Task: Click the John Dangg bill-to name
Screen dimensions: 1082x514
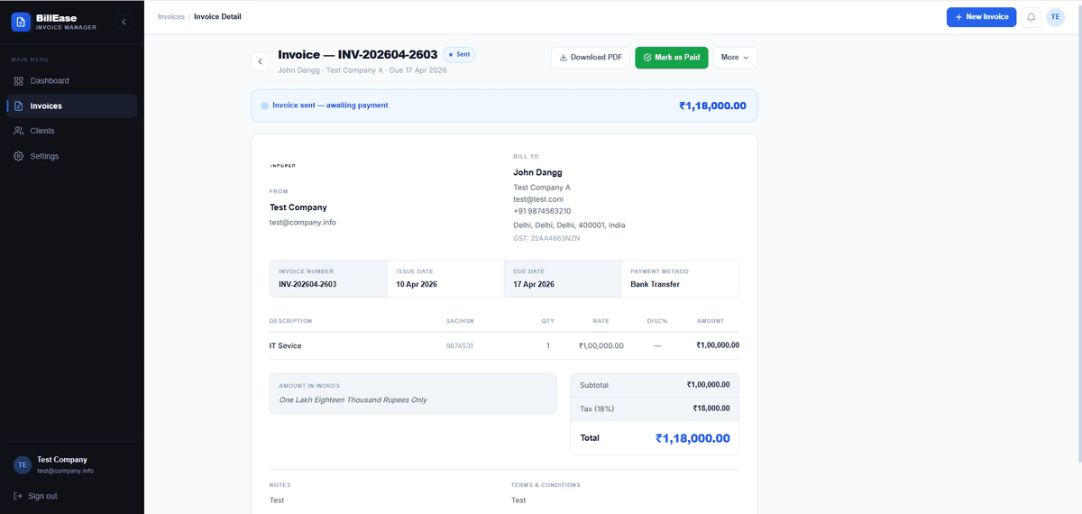Action: 537,172
